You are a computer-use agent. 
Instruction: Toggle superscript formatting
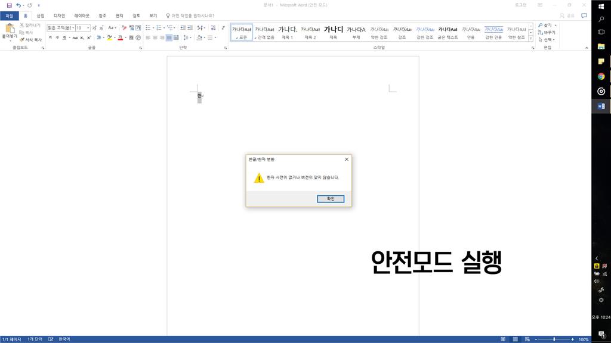pos(89,38)
